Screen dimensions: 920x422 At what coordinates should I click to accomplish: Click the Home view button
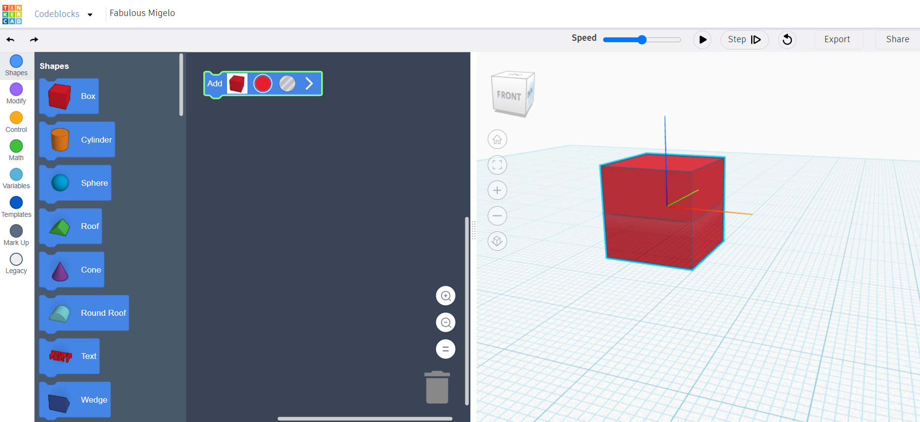pos(497,140)
